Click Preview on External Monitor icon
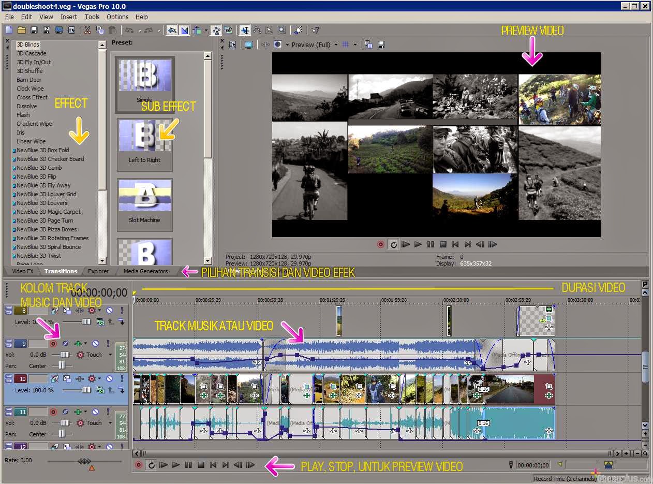This screenshot has height=484, width=653. click(249, 45)
